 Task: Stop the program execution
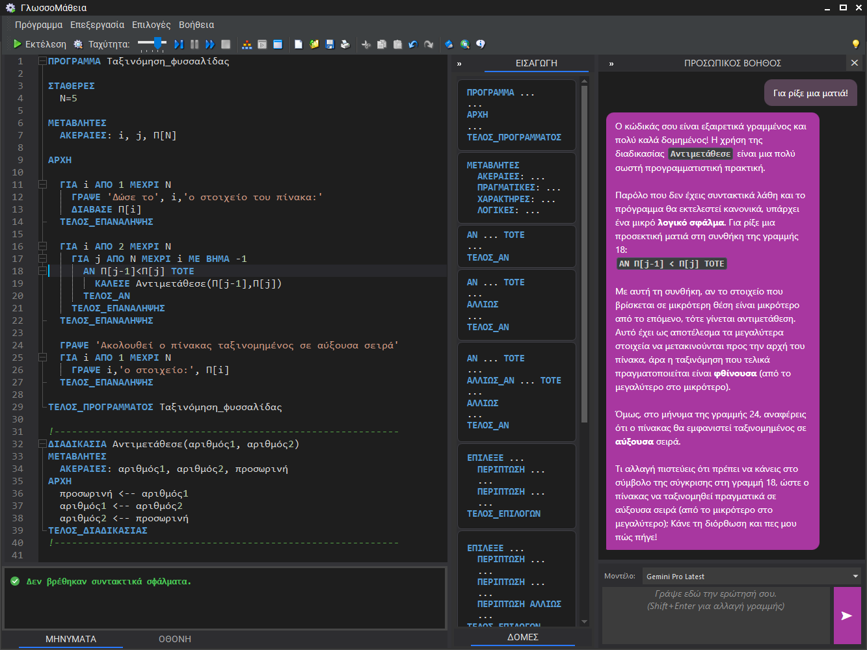(x=226, y=44)
